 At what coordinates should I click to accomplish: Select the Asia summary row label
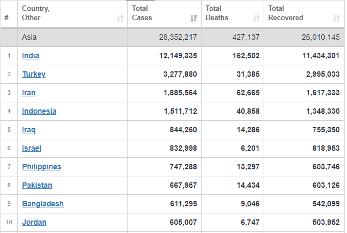click(29, 37)
